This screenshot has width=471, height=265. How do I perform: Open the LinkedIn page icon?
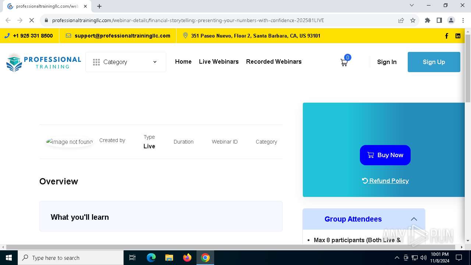coord(458,36)
